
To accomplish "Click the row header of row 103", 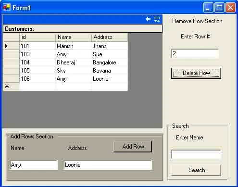I will point(11,54).
